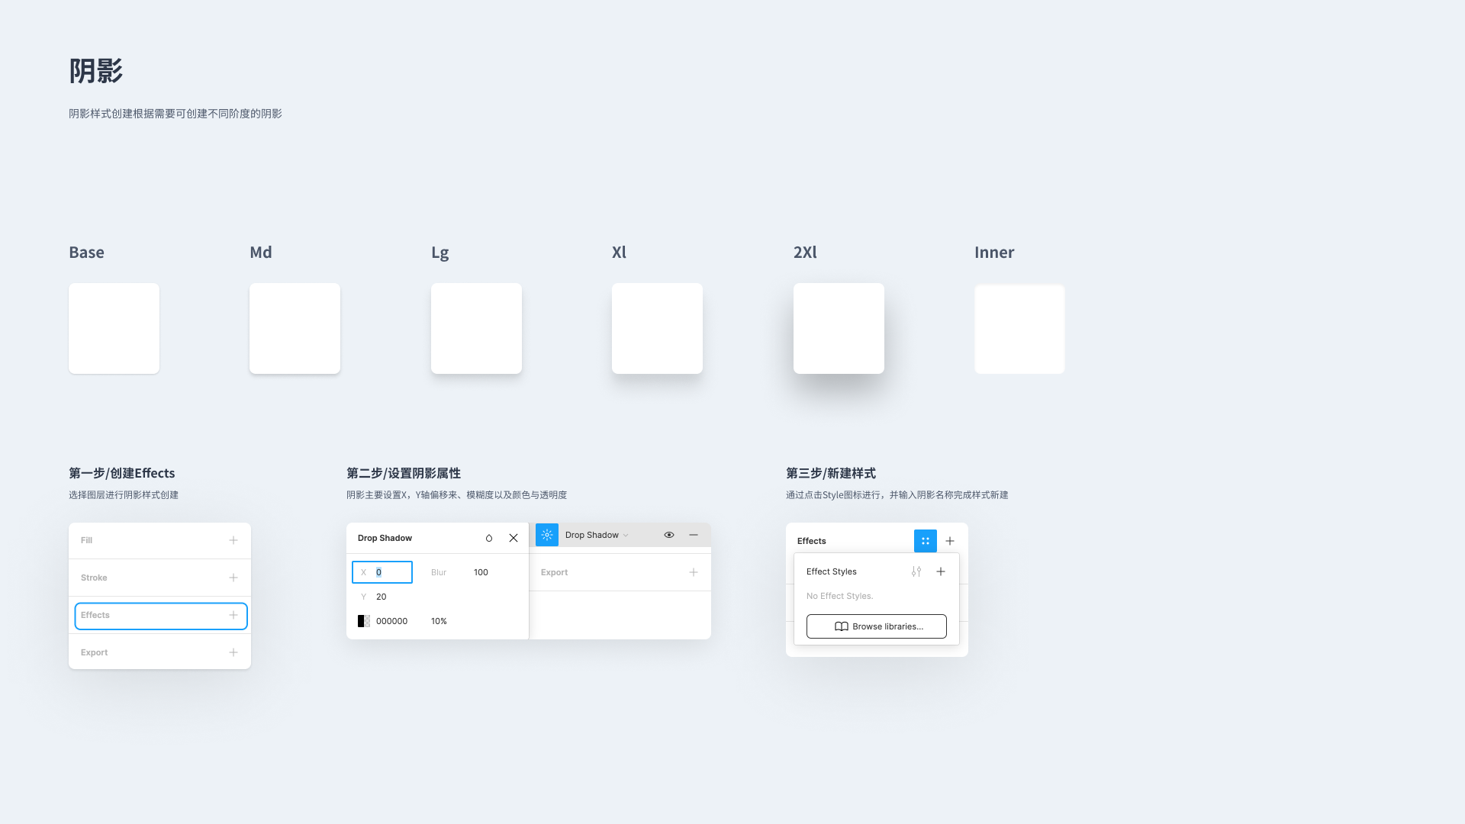1465x824 pixels.
Task: Click the sort/reorder icon in Effect Styles
Action: point(916,571)
